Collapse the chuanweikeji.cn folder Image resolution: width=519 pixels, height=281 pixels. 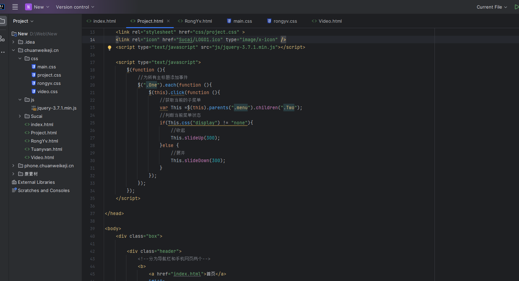coord(13,50)
